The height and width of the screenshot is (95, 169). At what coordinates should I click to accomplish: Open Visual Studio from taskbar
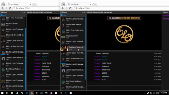(51, 93)
